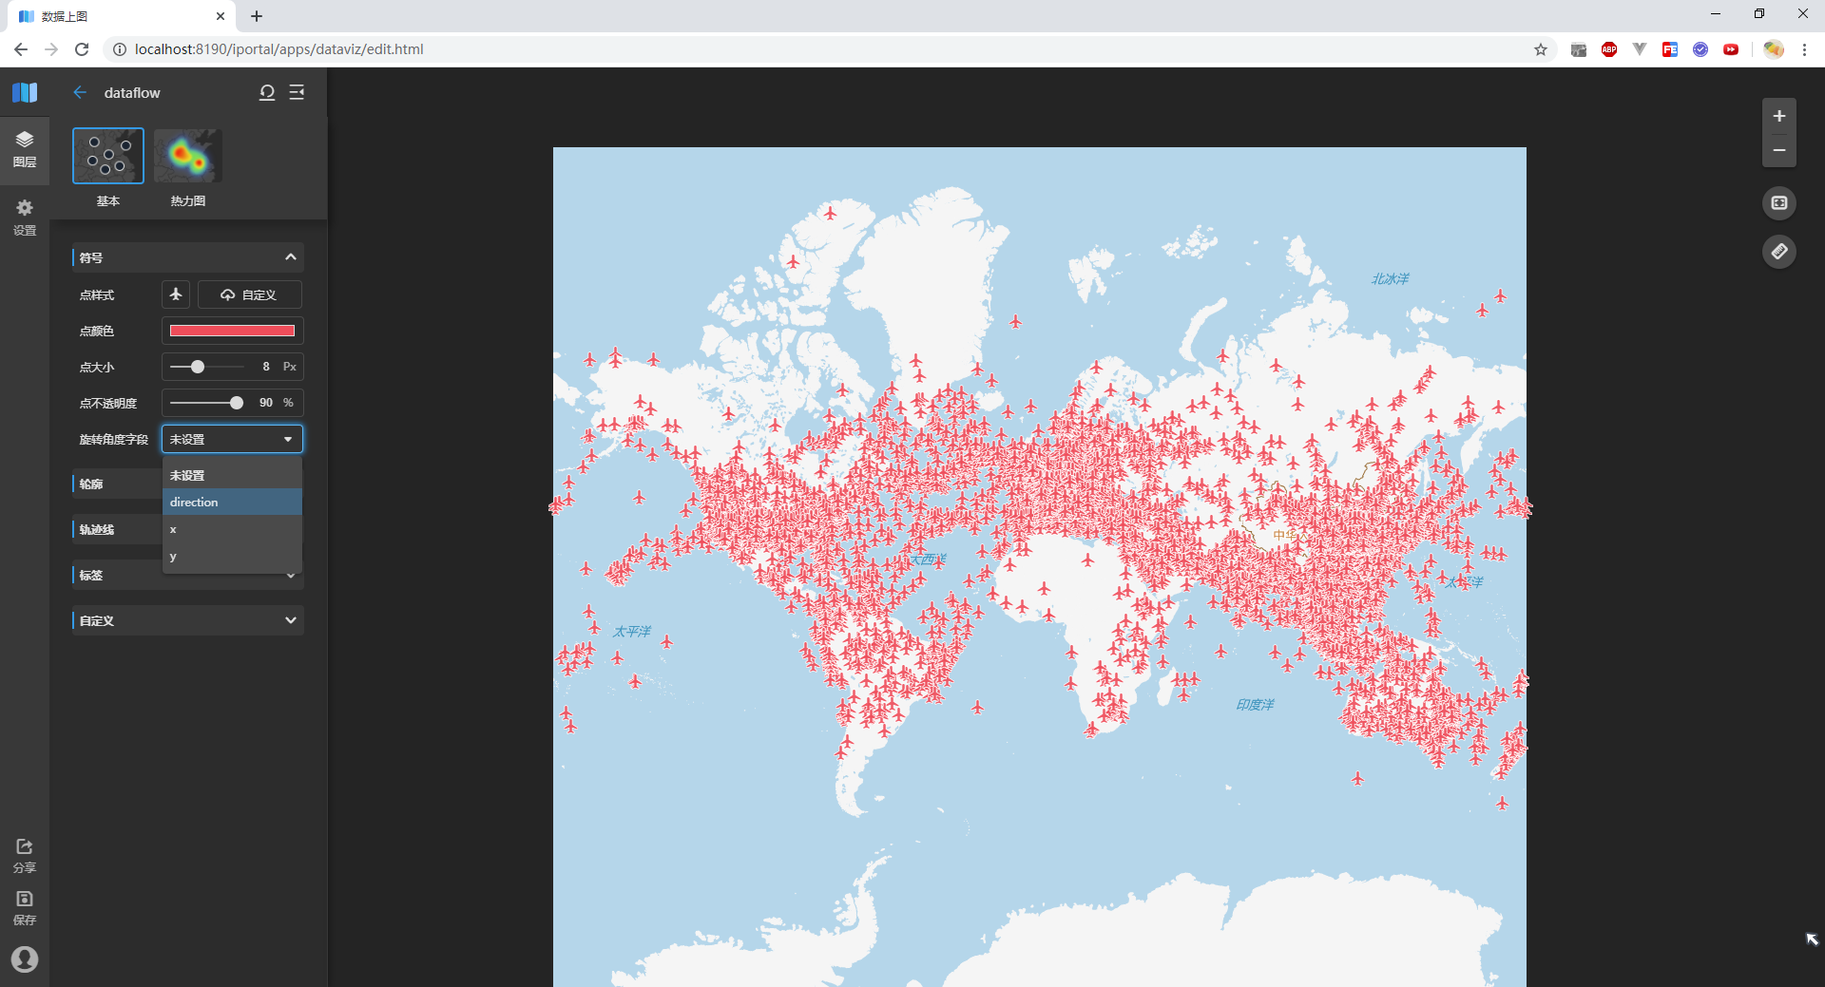Open the 图层 panel in left sidebar
1825x987 pixels.
coord(24,149)
